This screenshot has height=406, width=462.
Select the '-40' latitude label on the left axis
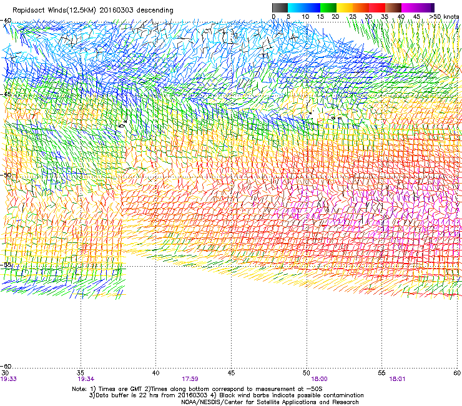pyautogui.click(x=6, y=21)
